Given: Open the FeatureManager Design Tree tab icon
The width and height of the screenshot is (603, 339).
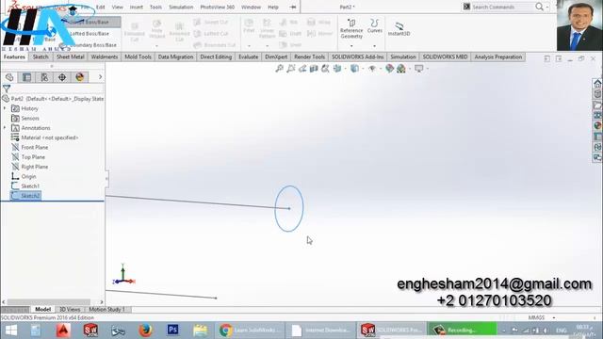Looking at the screenshot, I should click(9, 77).
